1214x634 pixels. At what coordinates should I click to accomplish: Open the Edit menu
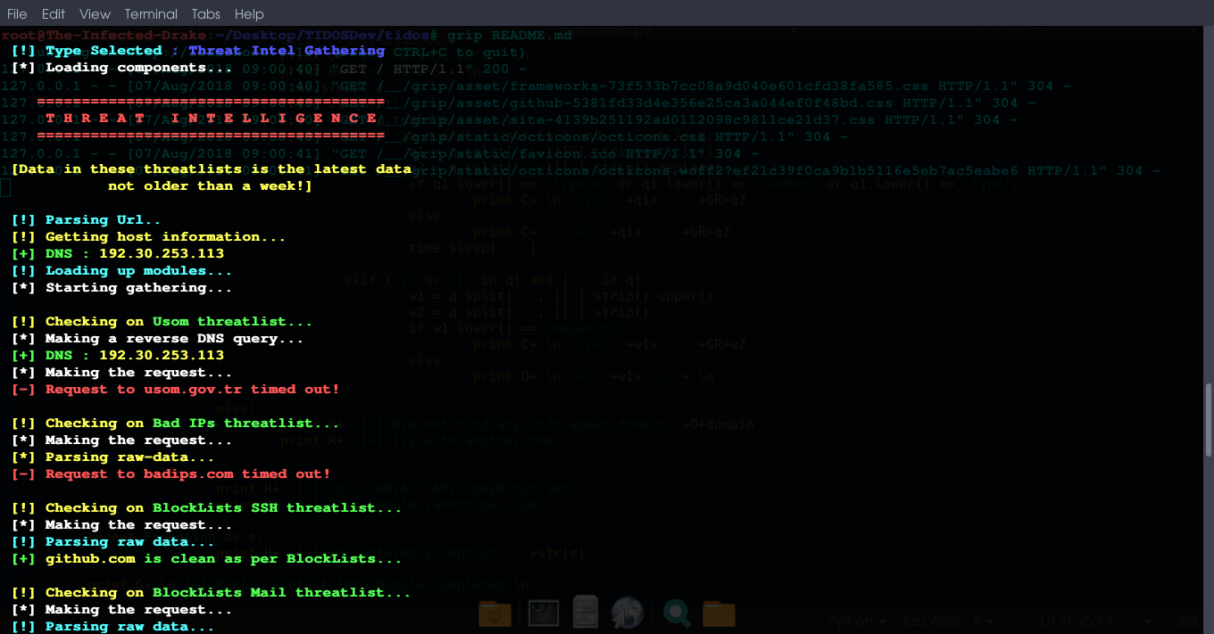(x=54, y=14)
